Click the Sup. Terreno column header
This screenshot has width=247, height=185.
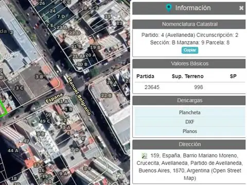(x=188, y=76)
